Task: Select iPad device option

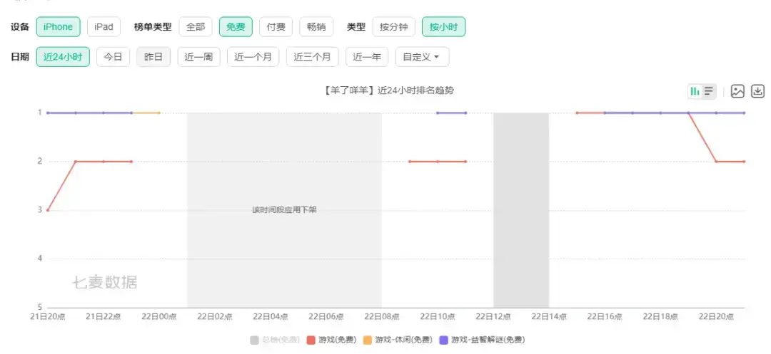Action: coord(104,27)
